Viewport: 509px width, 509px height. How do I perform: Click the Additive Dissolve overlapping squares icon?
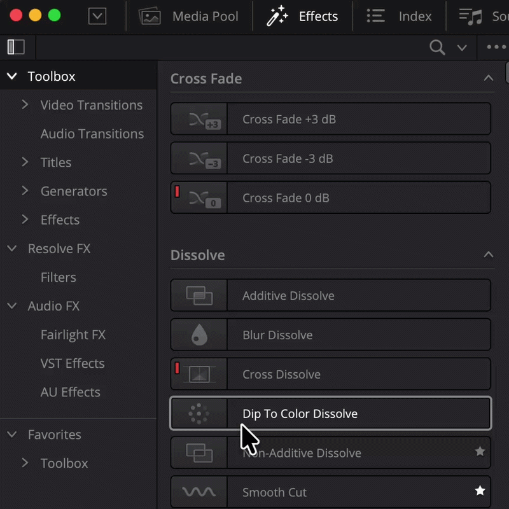pyautogui.click(x=199, y=295)
